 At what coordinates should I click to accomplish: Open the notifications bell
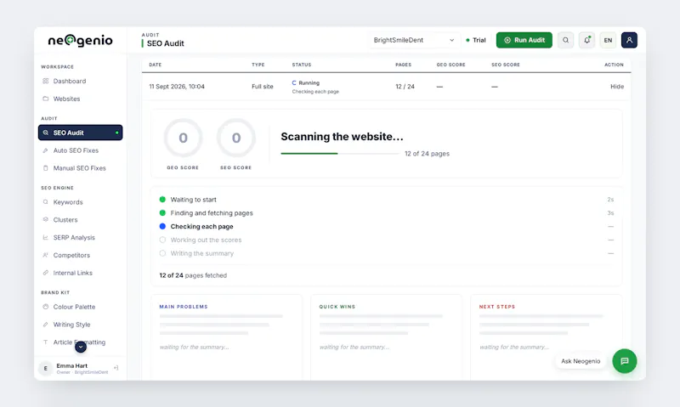[x=586, y=40]
